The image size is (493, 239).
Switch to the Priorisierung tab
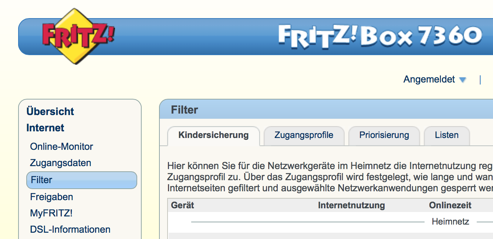(x=384, y=135)
